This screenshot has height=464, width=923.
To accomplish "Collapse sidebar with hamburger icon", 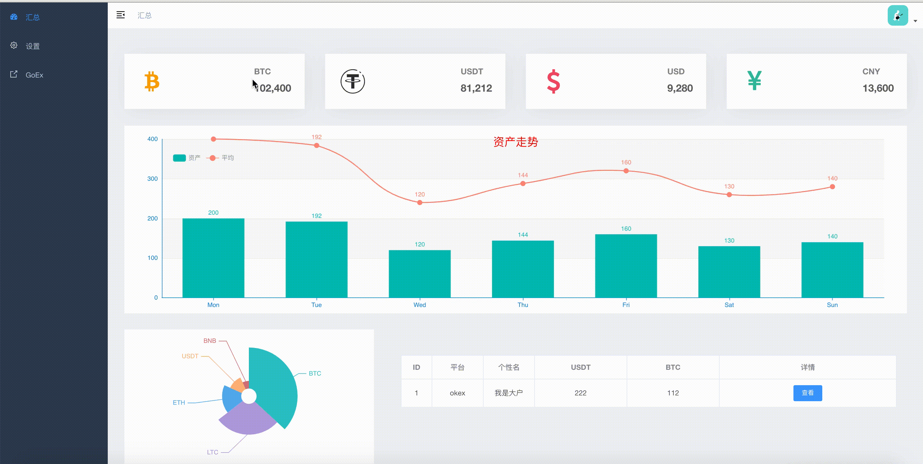I will (x=120, y=15).
